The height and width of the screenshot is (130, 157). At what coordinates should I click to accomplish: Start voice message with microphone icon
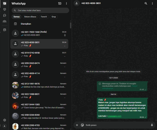click(152, 125)
